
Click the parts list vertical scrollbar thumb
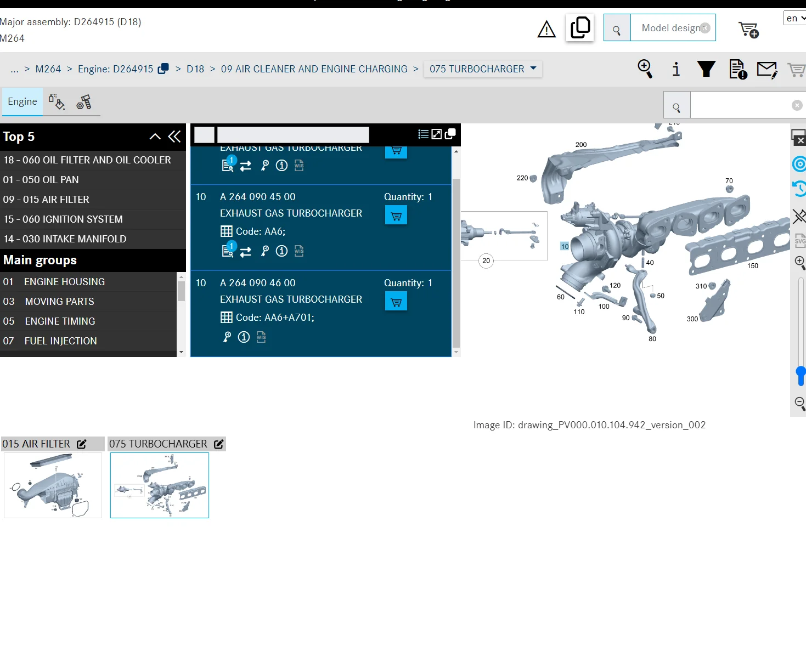coord(456,263)
